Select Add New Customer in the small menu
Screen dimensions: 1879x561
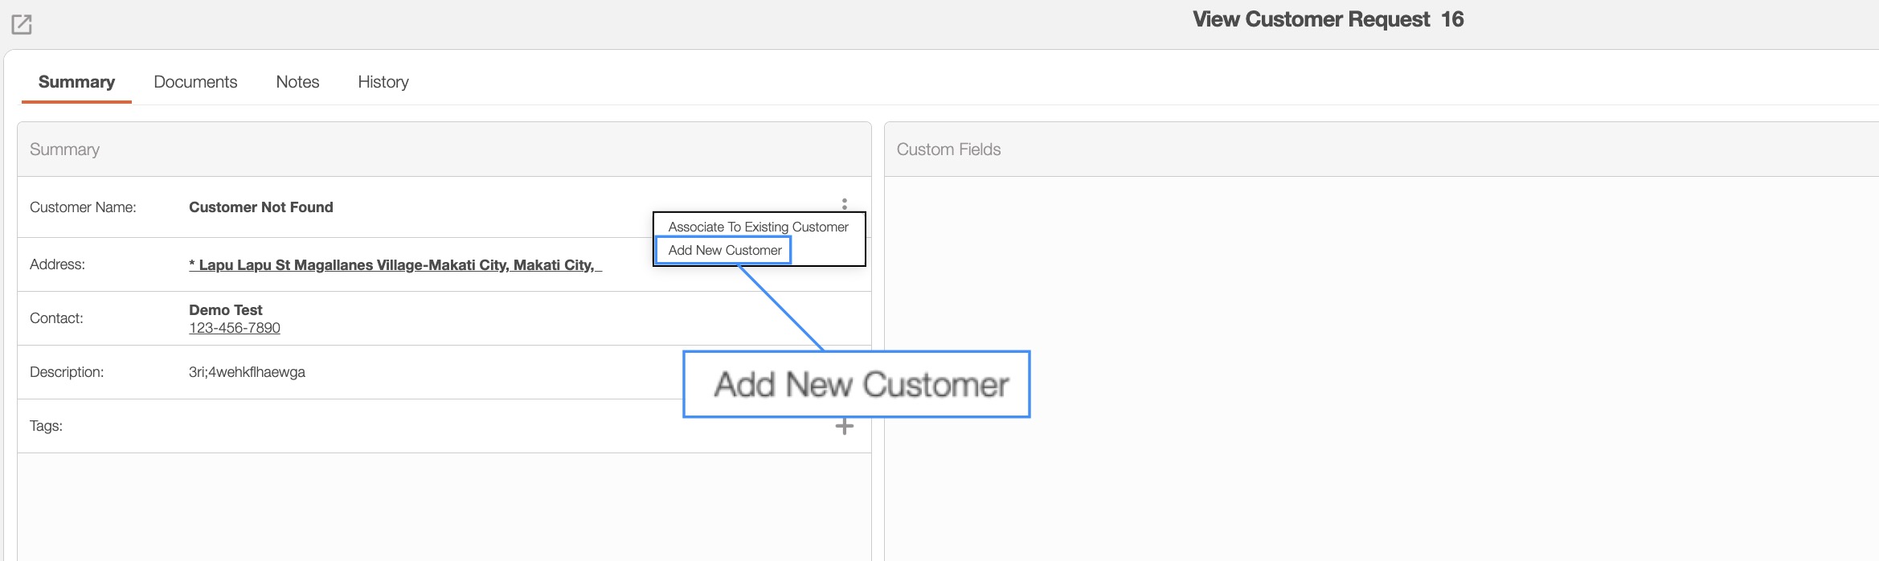click(x=724, y=251)
